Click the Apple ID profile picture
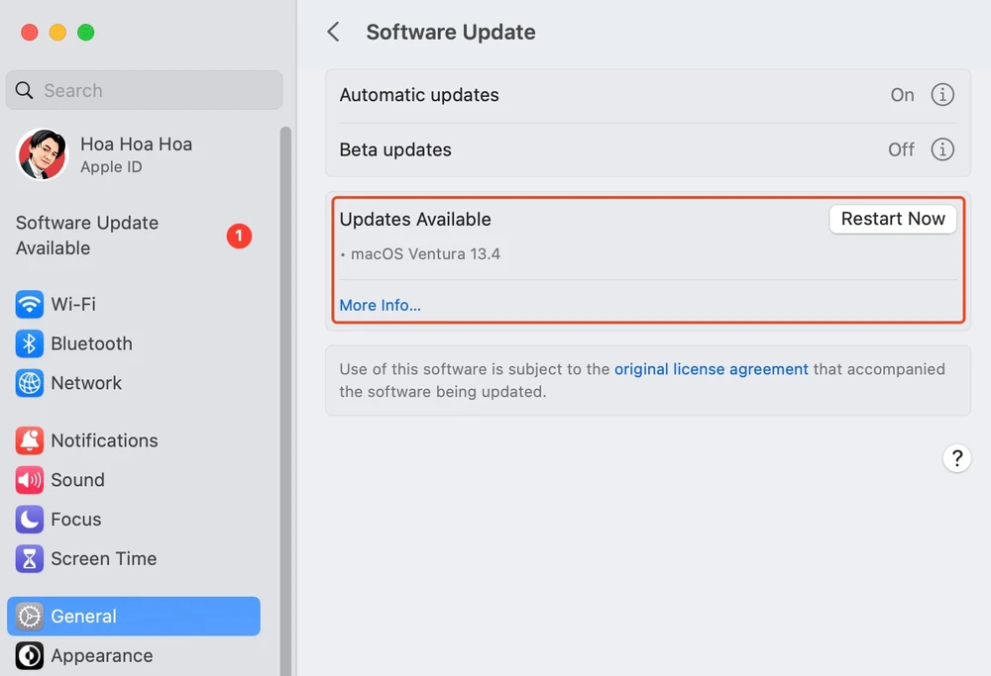 (x=42, y=155)
